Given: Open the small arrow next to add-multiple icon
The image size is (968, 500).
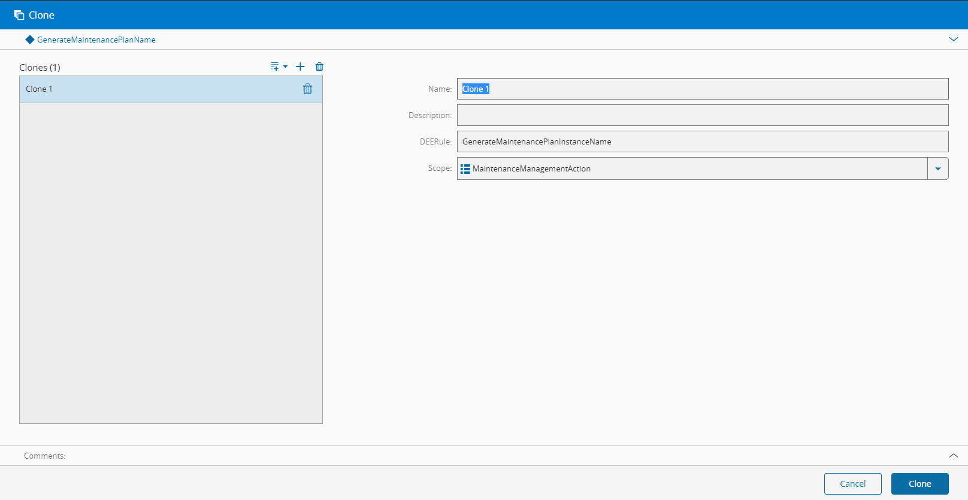Looking at the screenshot, I should click(x=286, y=67).
